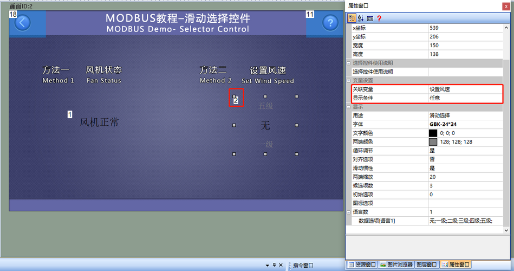Click the blue help question mark button
Screen dimensions: 514x271
(330, 23)
